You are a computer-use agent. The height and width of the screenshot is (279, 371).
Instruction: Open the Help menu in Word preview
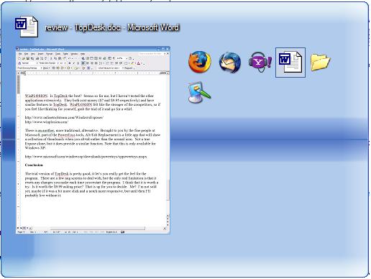[x=83, y=54]
